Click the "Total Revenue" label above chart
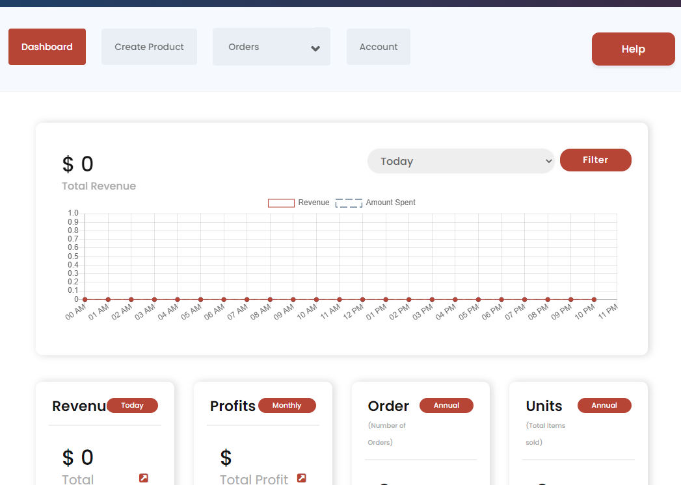 point(99,186)
